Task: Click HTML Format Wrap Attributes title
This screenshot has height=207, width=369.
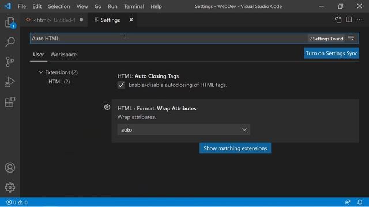Action: point(157,109)
